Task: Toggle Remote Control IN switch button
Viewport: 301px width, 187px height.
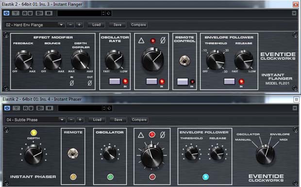Action: [x=183, y=82]
